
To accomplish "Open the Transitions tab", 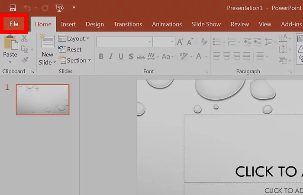I will tap(128, 24).
